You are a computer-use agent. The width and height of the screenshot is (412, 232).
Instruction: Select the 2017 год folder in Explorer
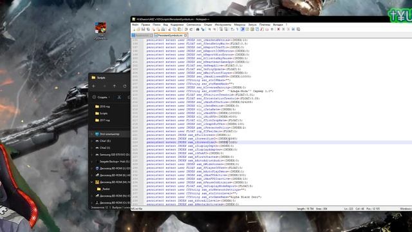[102, 121]
